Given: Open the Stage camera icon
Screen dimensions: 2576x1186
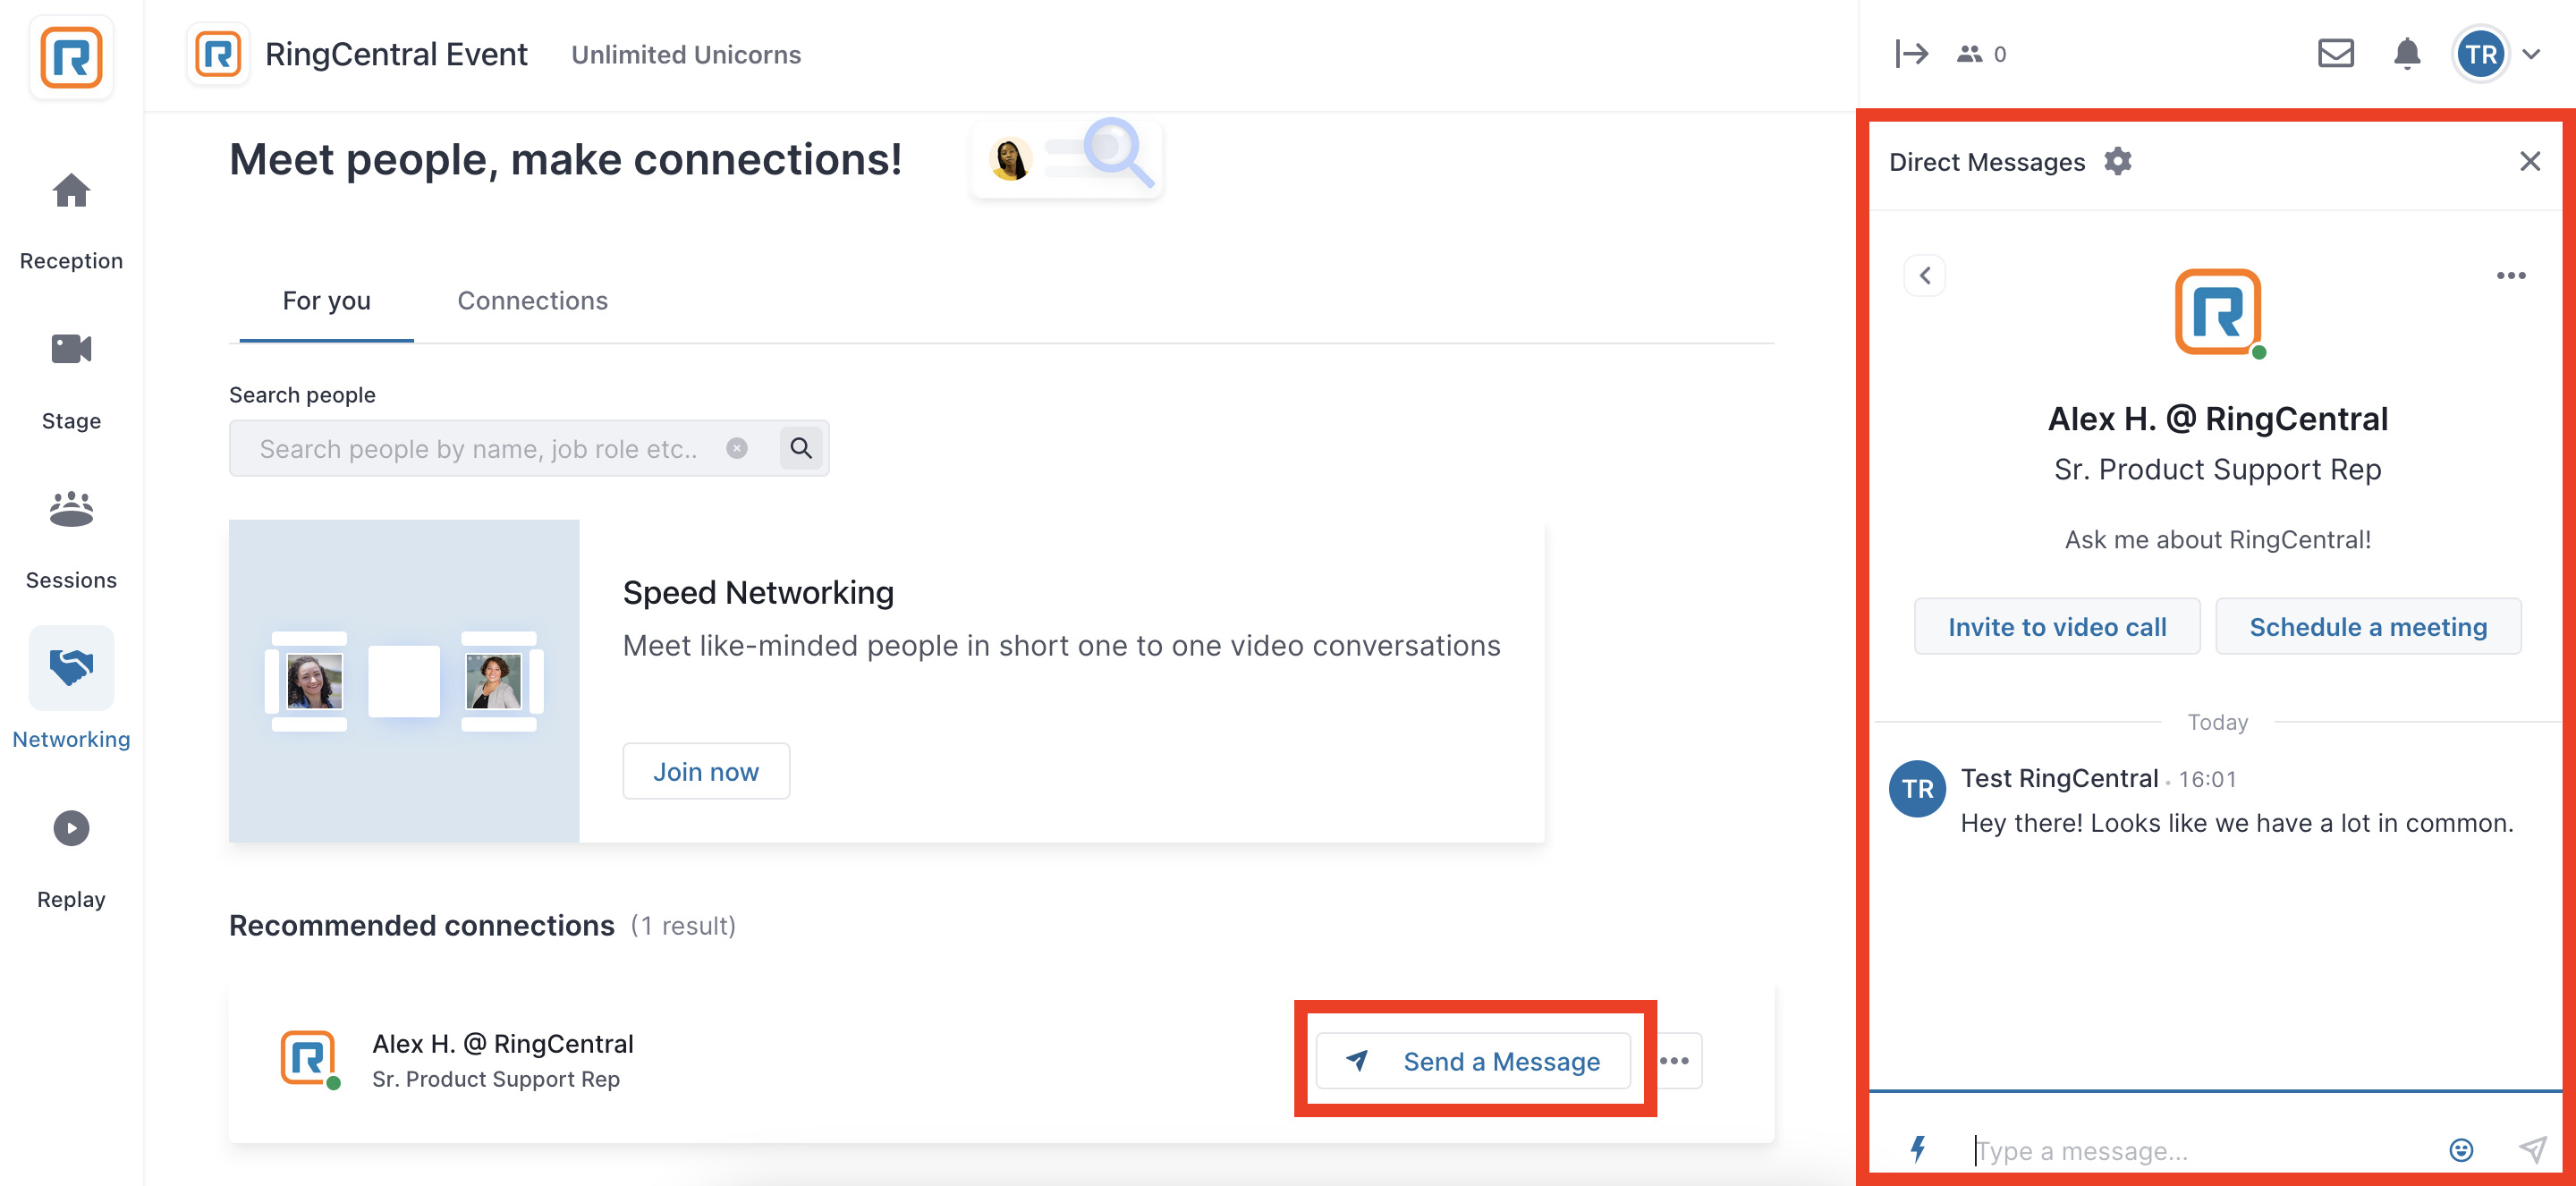Looking at the screenshot, I should pos(71,349).
